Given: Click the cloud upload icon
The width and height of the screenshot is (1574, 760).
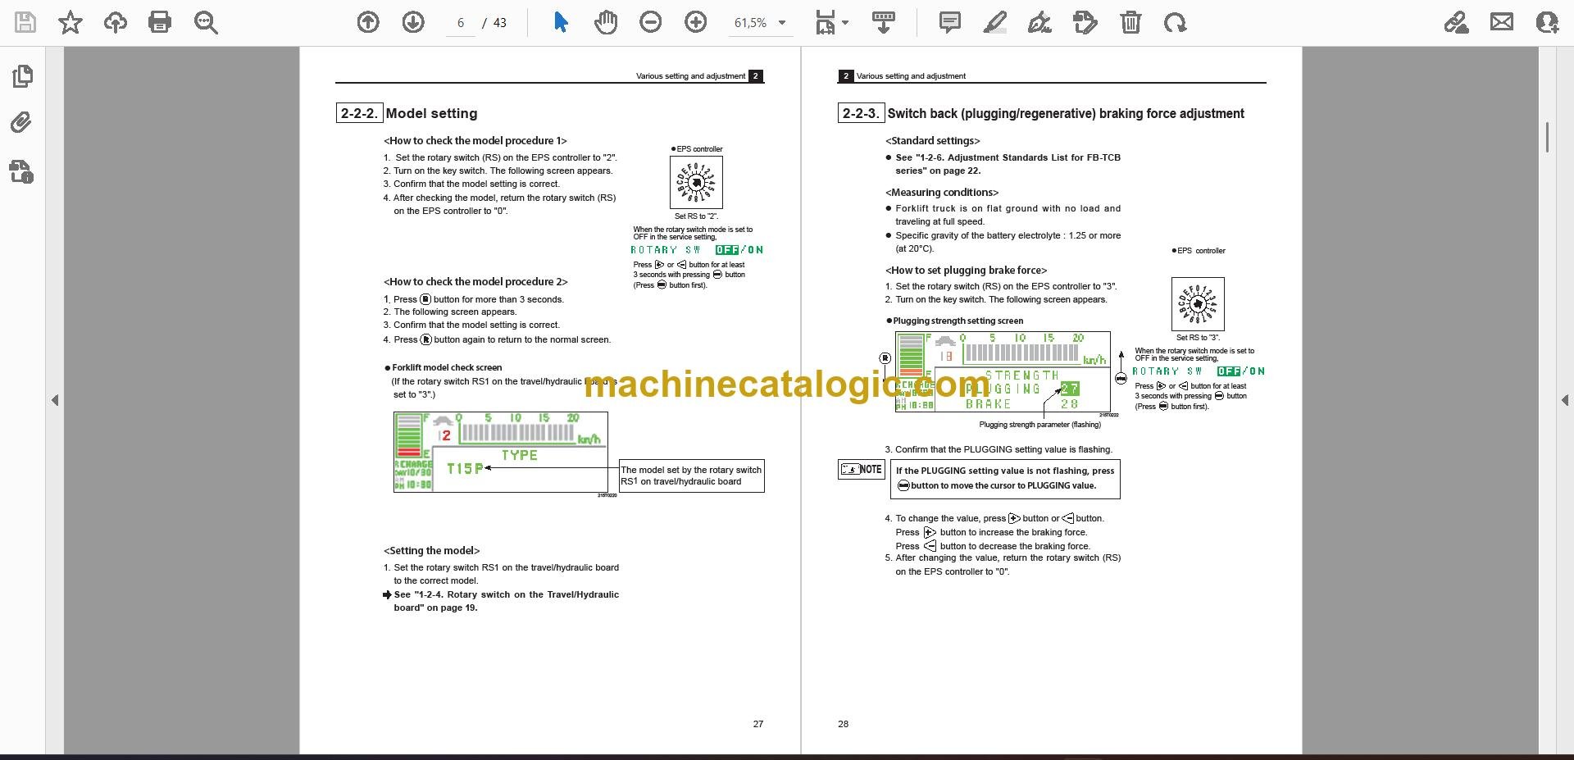Looking at the screenshot, I should pyautogui.click(x=115, y=22).
